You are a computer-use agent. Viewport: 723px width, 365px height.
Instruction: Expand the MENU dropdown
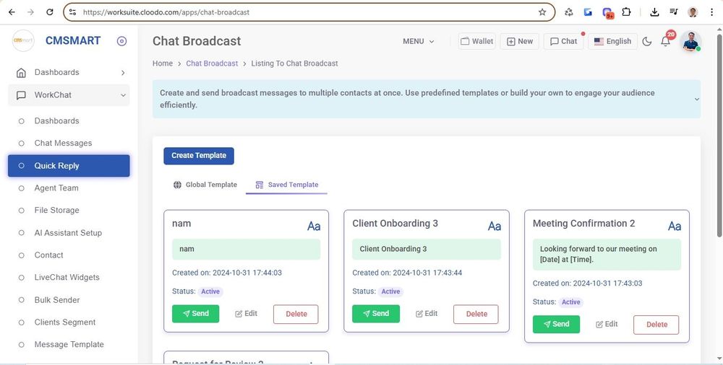(419, 41)
